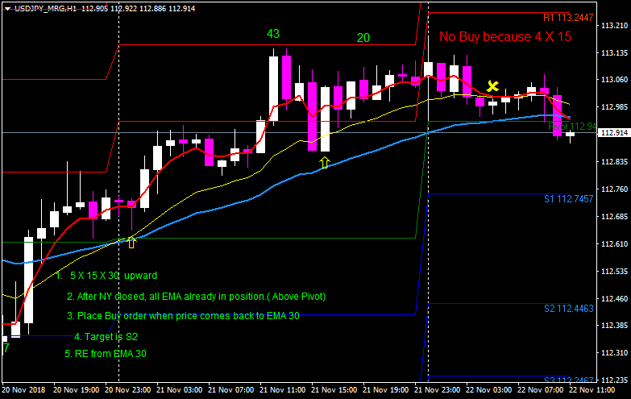
Task: Click the "21 Nov 11:00" time axis label
Action: point(283,390)
